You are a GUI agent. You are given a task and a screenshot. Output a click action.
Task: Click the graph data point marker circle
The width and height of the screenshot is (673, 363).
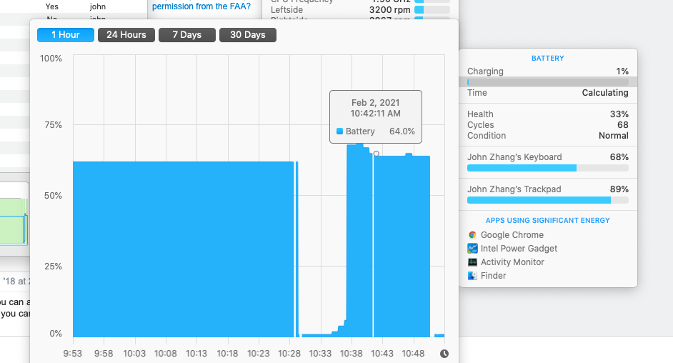(377, 154)
